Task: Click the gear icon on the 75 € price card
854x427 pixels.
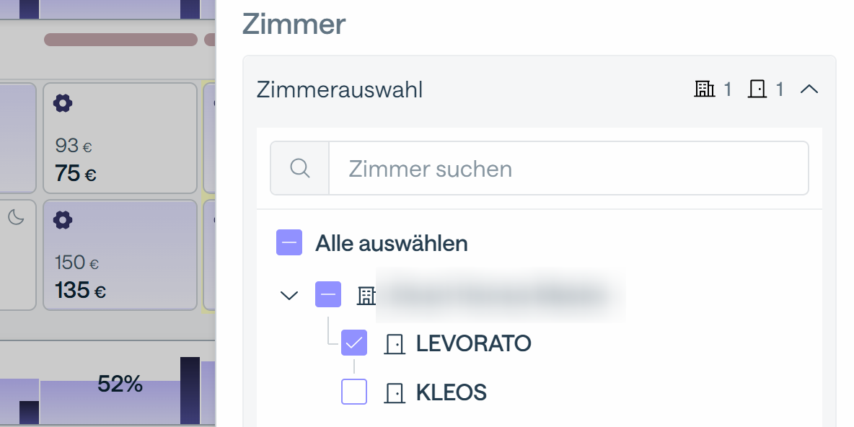Action: [63, 104]
